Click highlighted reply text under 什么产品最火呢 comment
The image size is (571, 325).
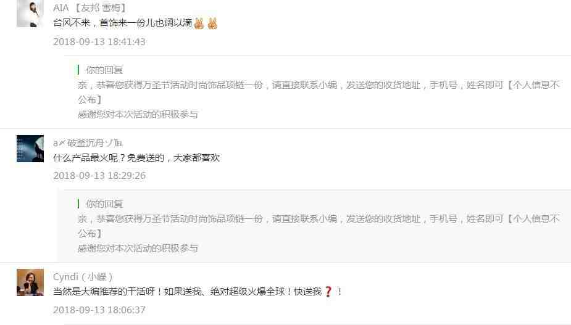319,226
